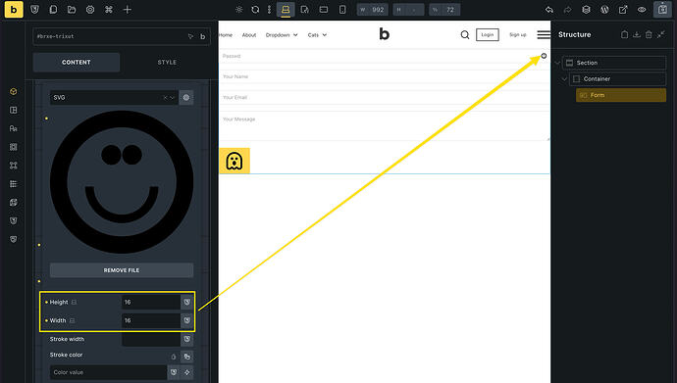
Task: Click the canvas width field showing 992
Action: 372,10
